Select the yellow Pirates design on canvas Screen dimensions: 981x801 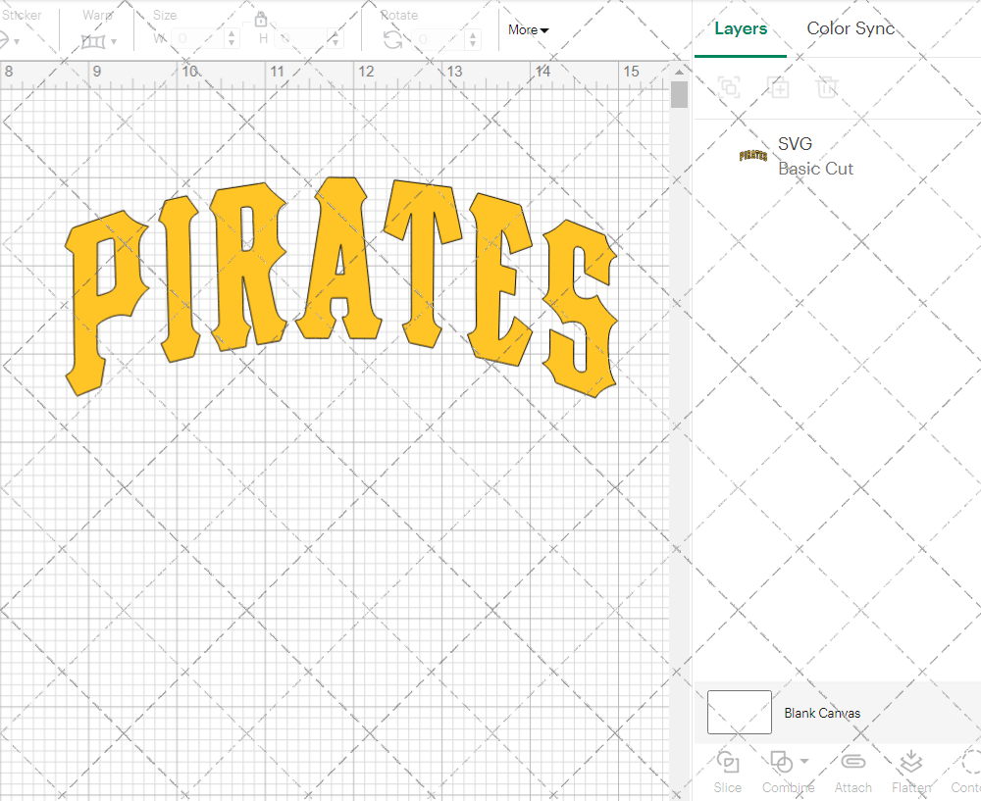pyautogui.click(x=341, y=286)
